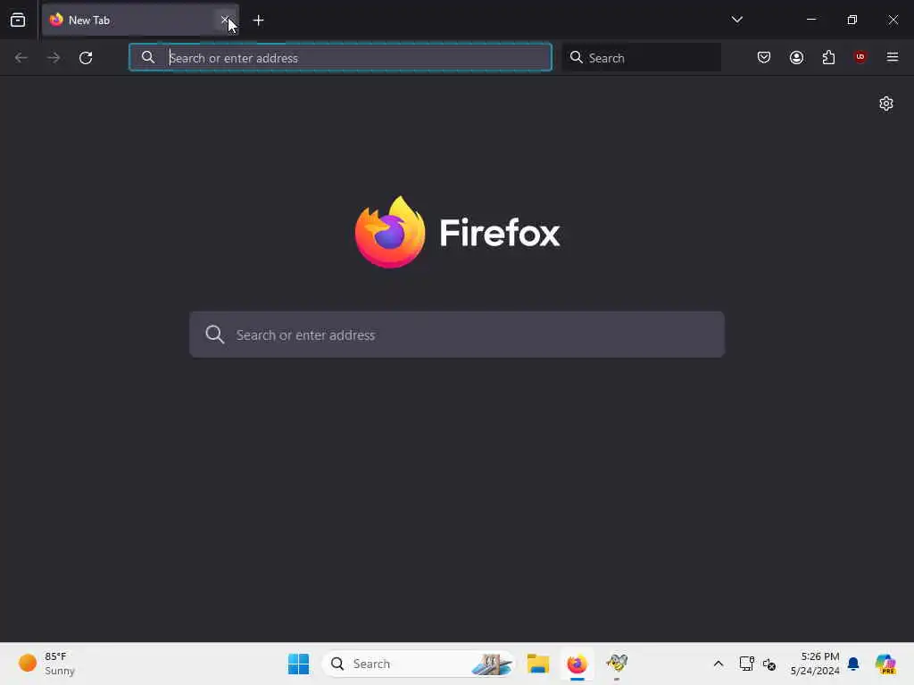Open the Windows Start menu
The height and width of the screenshot is (685, 914).
pyautogui.click(x=298, y=664)
